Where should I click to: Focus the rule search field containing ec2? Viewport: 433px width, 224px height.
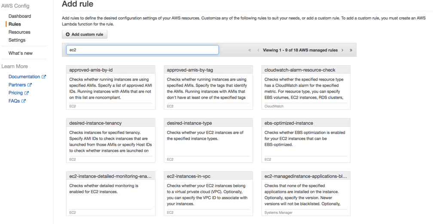click(x=143, y=50)
